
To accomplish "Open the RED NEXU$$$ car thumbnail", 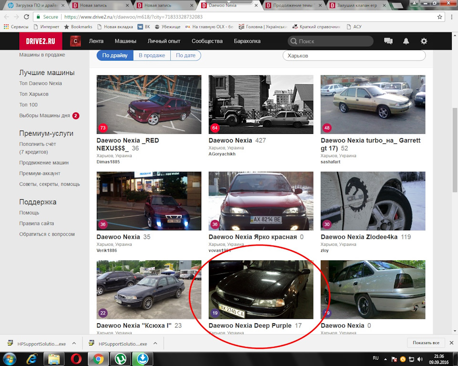I will [149, 104].
